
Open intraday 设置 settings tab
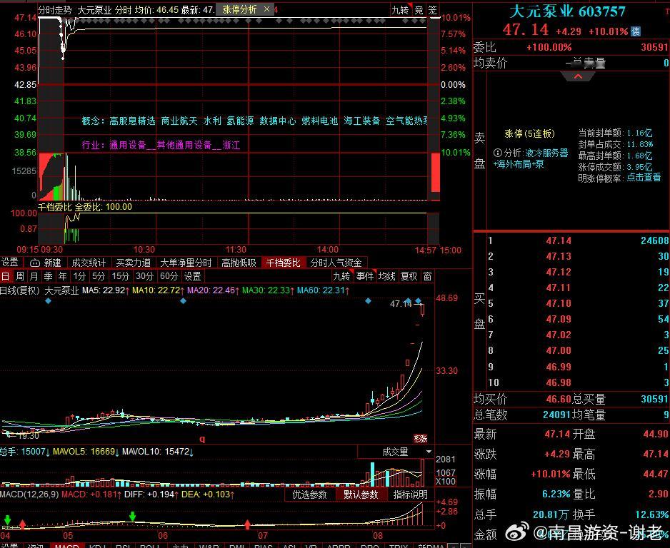coord(10,263)
